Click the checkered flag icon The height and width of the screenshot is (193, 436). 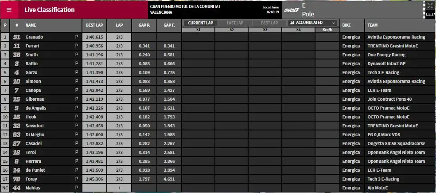click(x=424, y=10)
